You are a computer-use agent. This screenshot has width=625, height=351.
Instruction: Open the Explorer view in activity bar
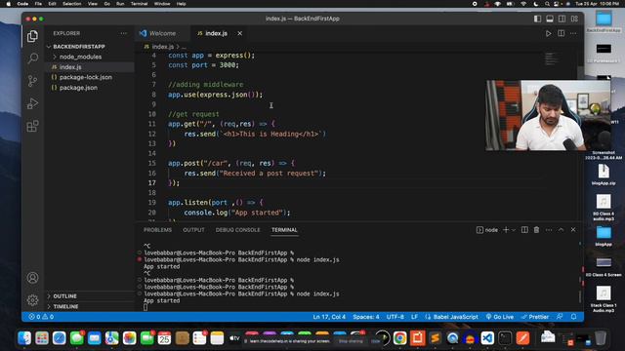(32, 36)
